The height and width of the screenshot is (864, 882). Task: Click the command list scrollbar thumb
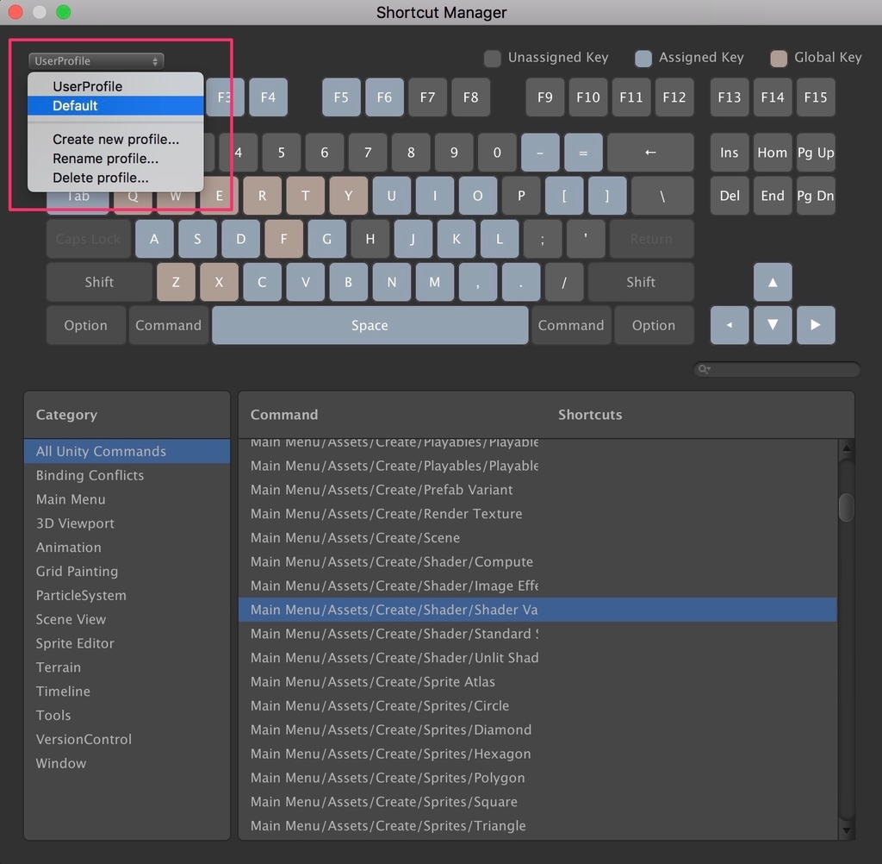[846, 508]
